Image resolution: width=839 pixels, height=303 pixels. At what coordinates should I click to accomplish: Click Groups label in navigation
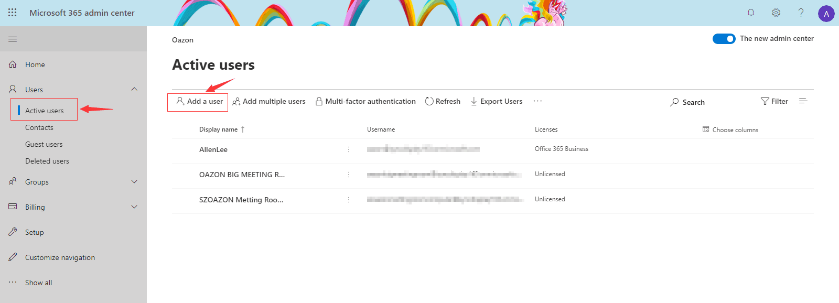coord(37,182)
